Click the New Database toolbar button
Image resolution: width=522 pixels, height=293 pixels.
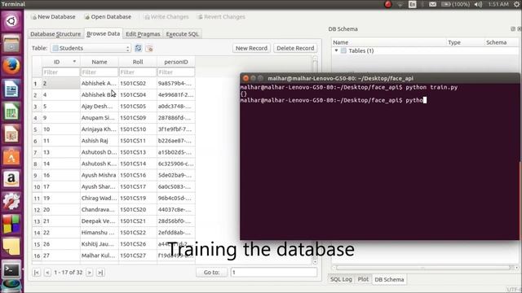point(53,16)
